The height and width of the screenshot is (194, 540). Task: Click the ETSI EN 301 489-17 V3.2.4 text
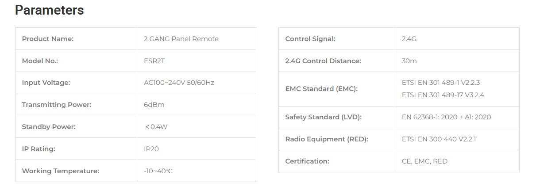point(443,95)
